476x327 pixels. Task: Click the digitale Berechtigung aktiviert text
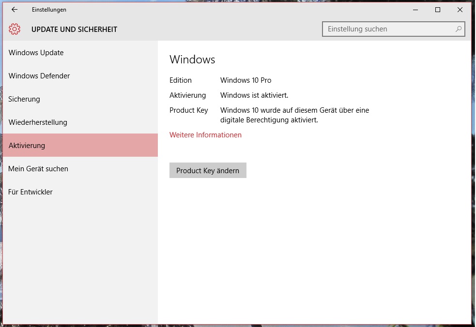269,120
